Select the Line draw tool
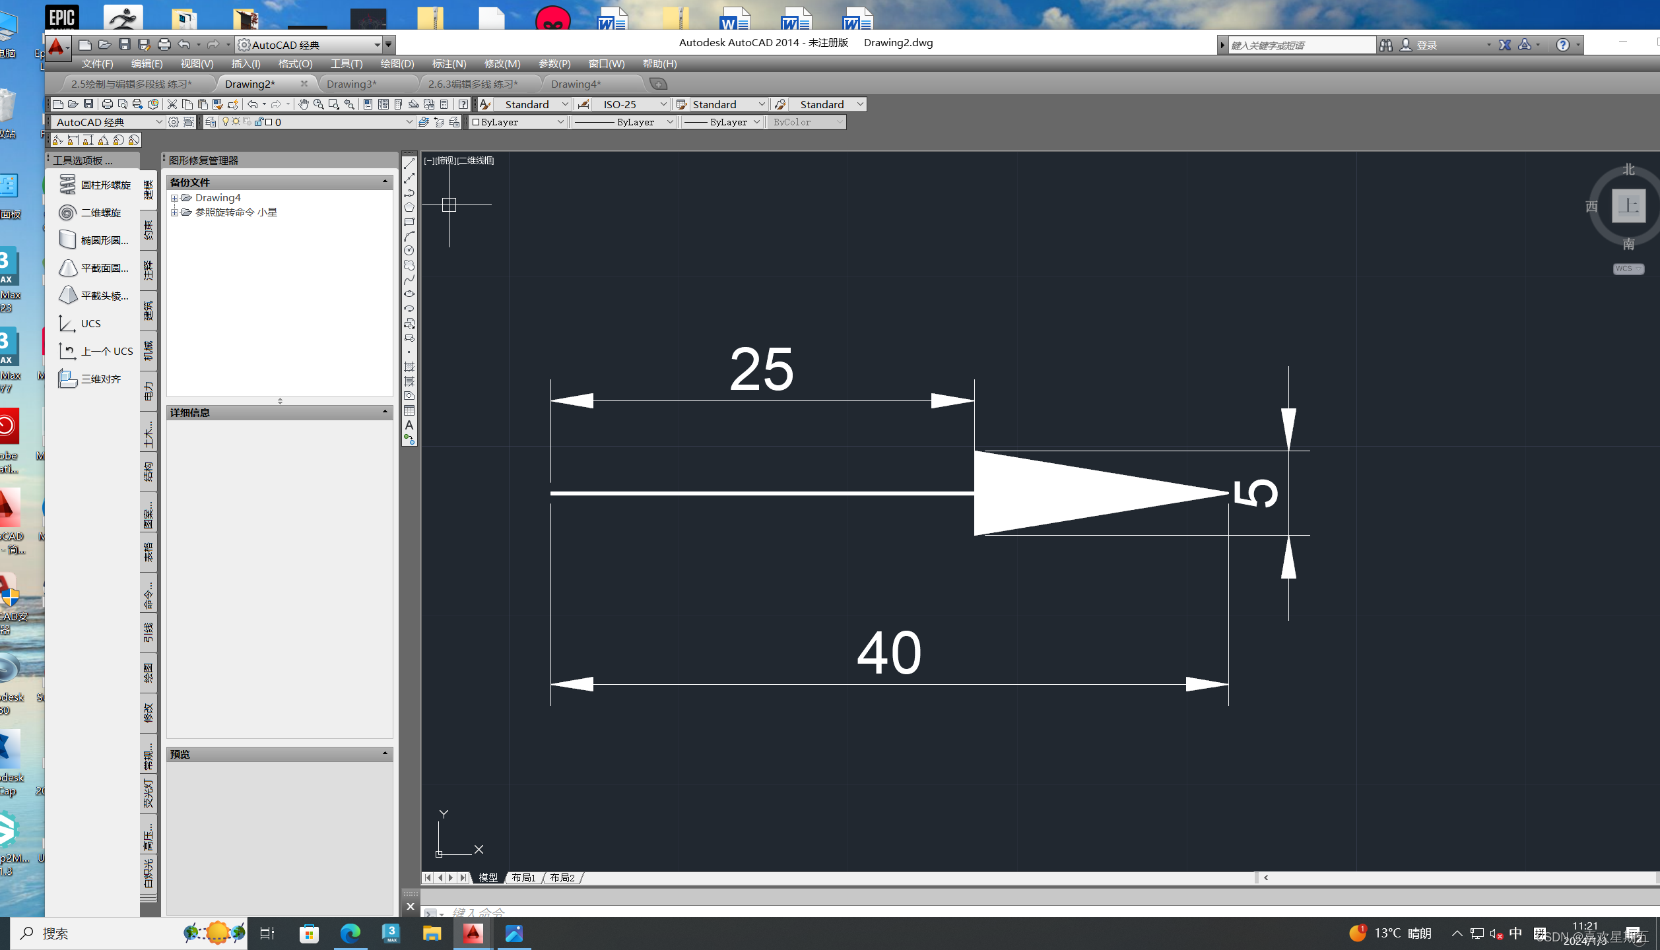Screen dimensions: 1660x950 click(x=409, y=164)
